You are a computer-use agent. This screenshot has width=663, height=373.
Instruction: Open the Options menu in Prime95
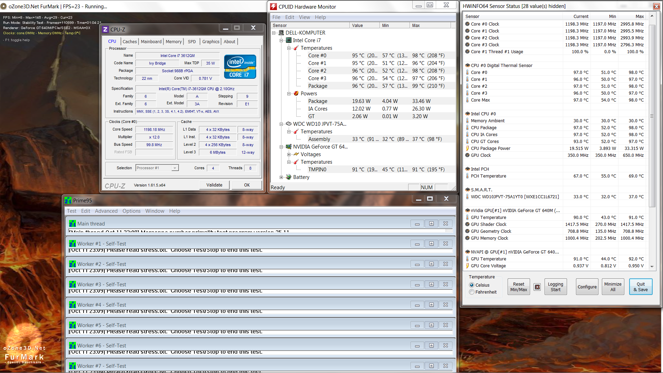click(x=132, y=211)
